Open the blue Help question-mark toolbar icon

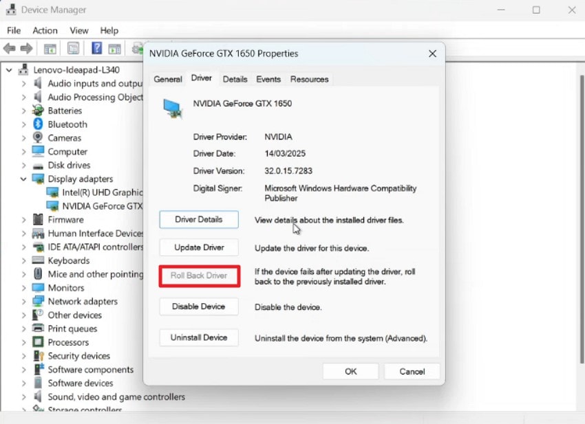96,48
